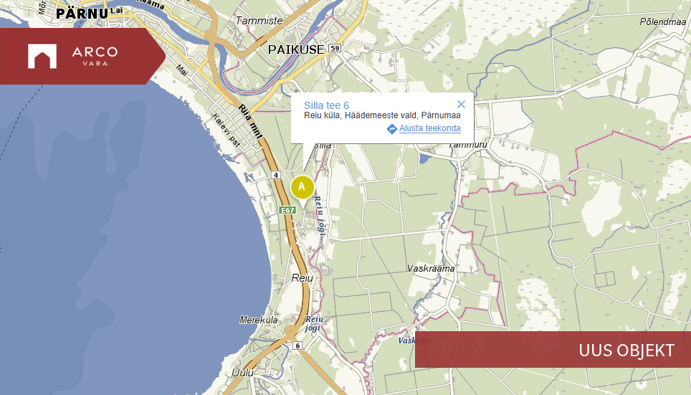Close the Silla tee 6 info popup
Viewport: 691px width, 395px height.
click(x=461, y=105)
